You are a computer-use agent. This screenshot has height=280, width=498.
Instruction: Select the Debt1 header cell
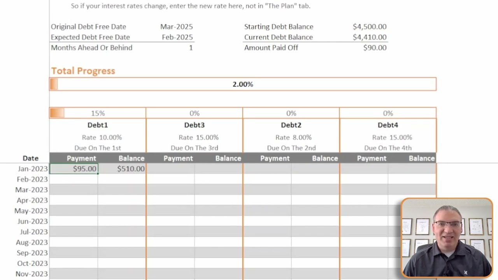98,125
